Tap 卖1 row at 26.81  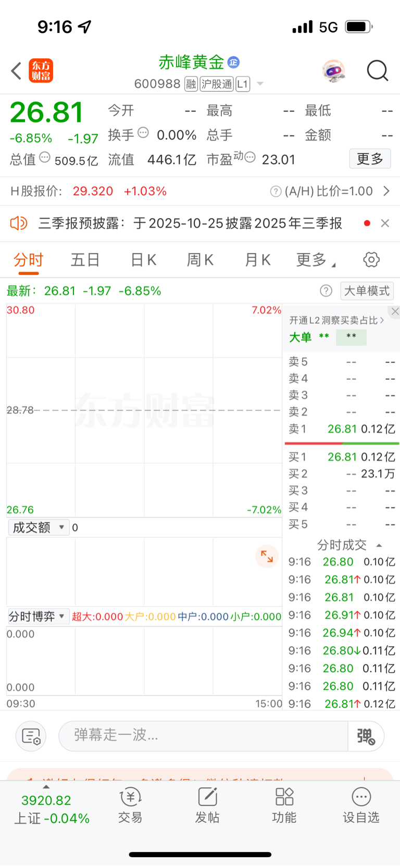(342, 429)
